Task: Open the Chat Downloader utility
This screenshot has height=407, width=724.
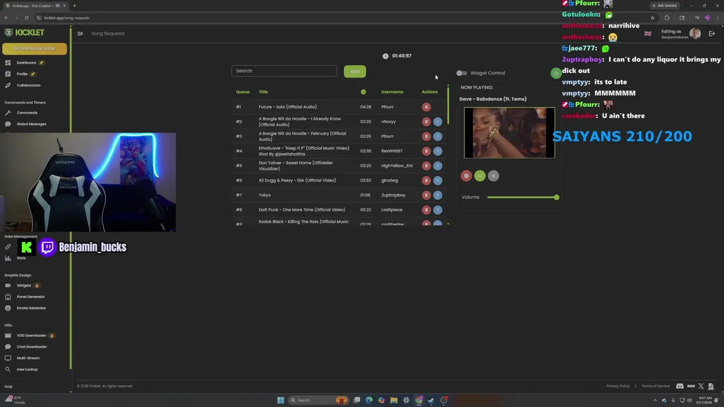Action: pos(32,347)
